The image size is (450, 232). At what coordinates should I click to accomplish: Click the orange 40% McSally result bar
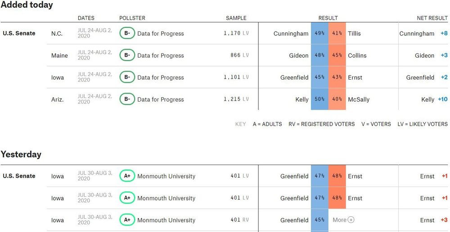(337, 99)
